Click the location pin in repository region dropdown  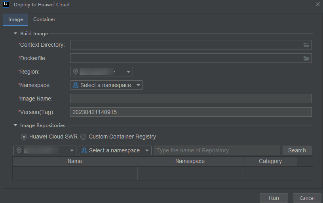point(19,150)
